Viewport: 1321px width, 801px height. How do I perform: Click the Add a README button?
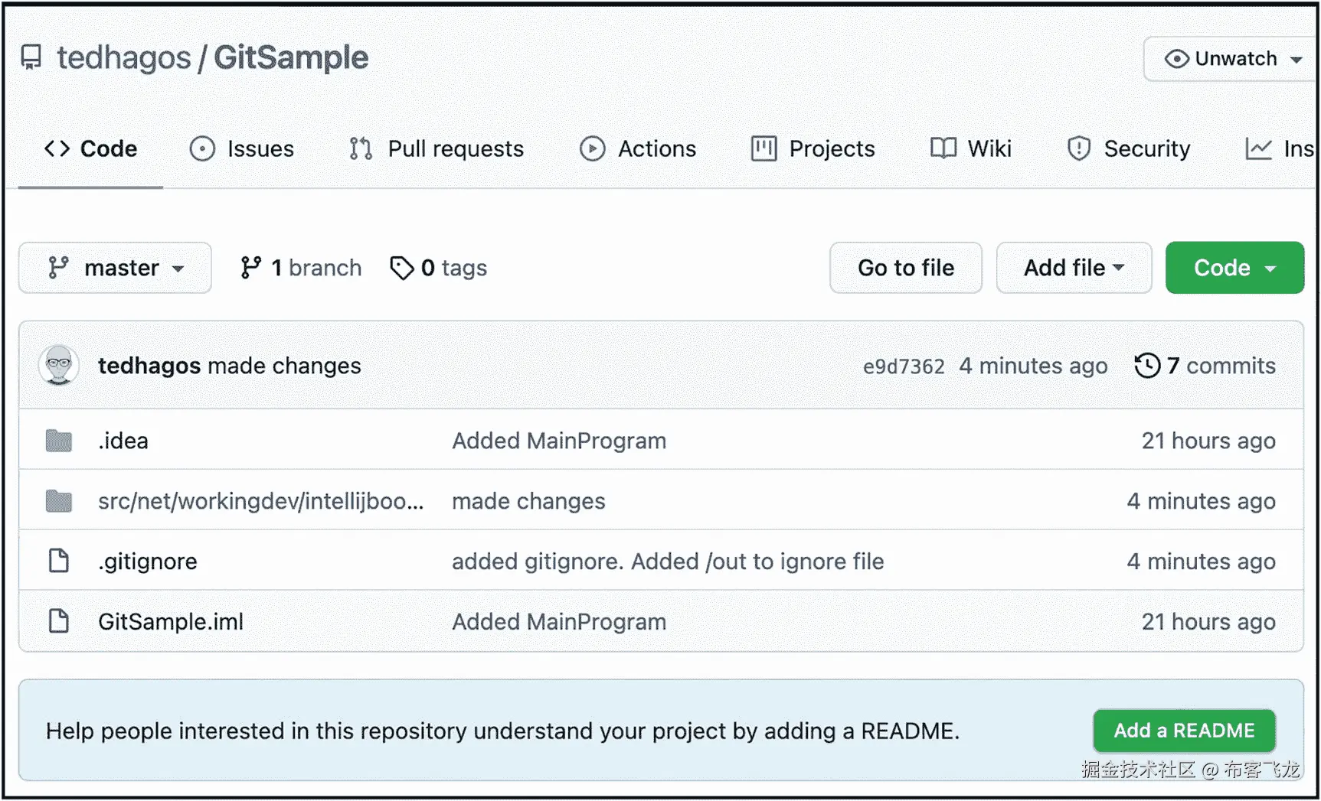(x=1184, y=731)
